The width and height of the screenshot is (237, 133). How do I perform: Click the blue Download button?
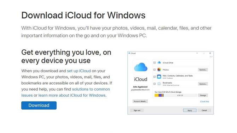pyautogui.click(x=39, y=105)
